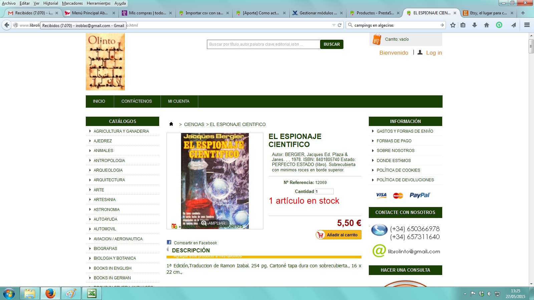Open the Firefox hamburger menu

(x=527, y=25)
